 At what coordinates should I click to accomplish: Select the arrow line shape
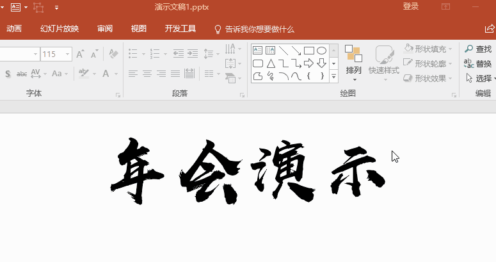click(x=296, y=51)
